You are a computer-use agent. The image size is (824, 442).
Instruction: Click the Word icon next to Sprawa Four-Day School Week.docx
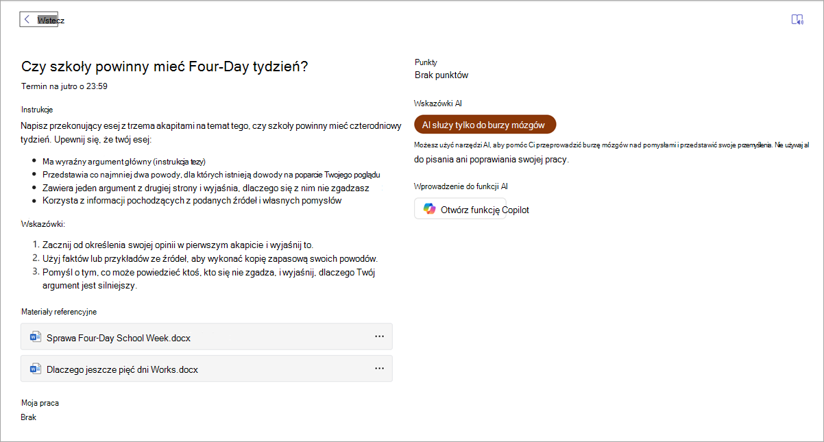tap(36, 336)
